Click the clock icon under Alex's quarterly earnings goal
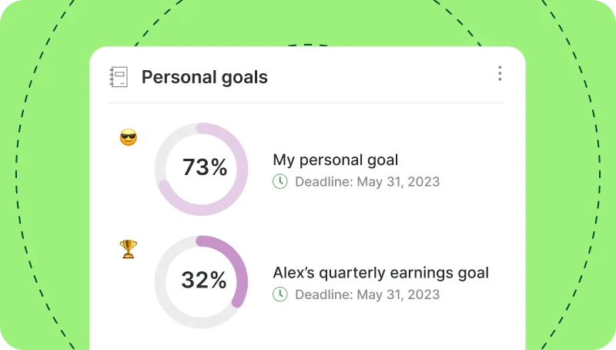This screenshot has width=616, height=350. [x=280, y=294]
